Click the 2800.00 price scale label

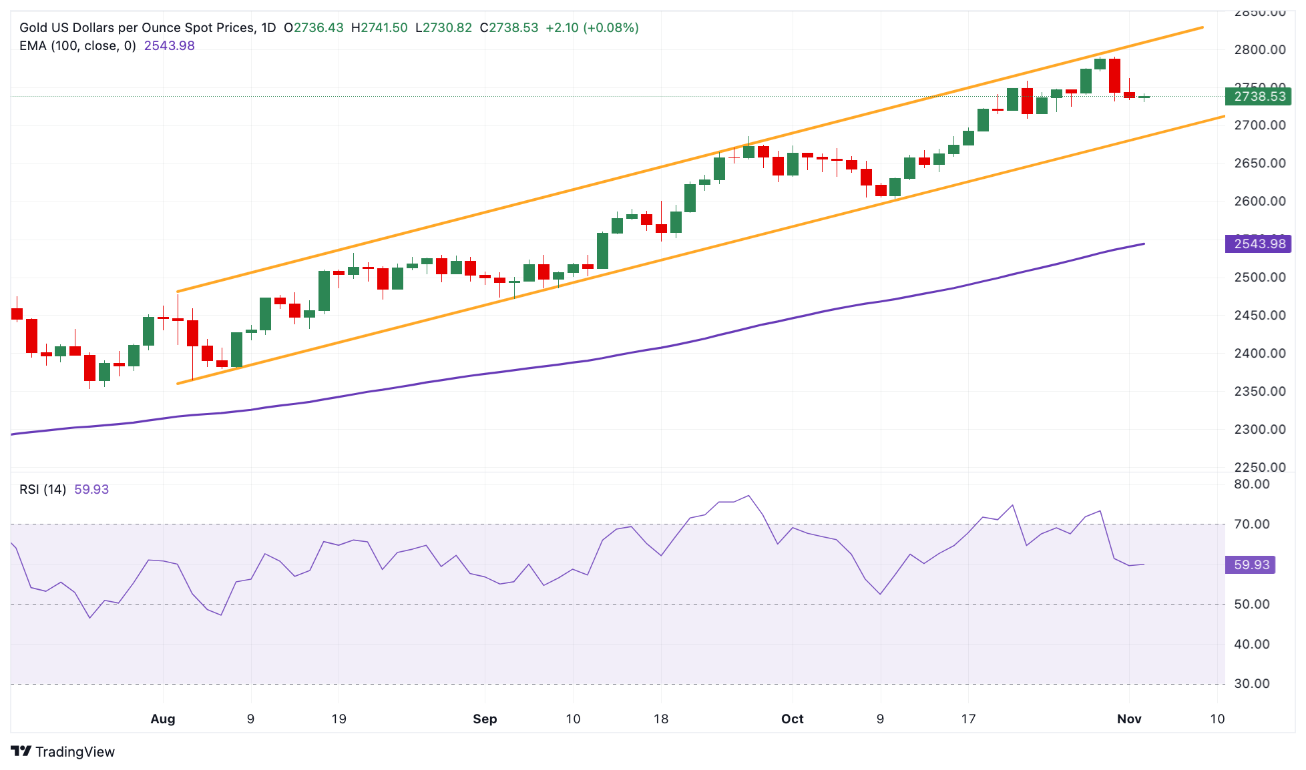[1259, 50]
